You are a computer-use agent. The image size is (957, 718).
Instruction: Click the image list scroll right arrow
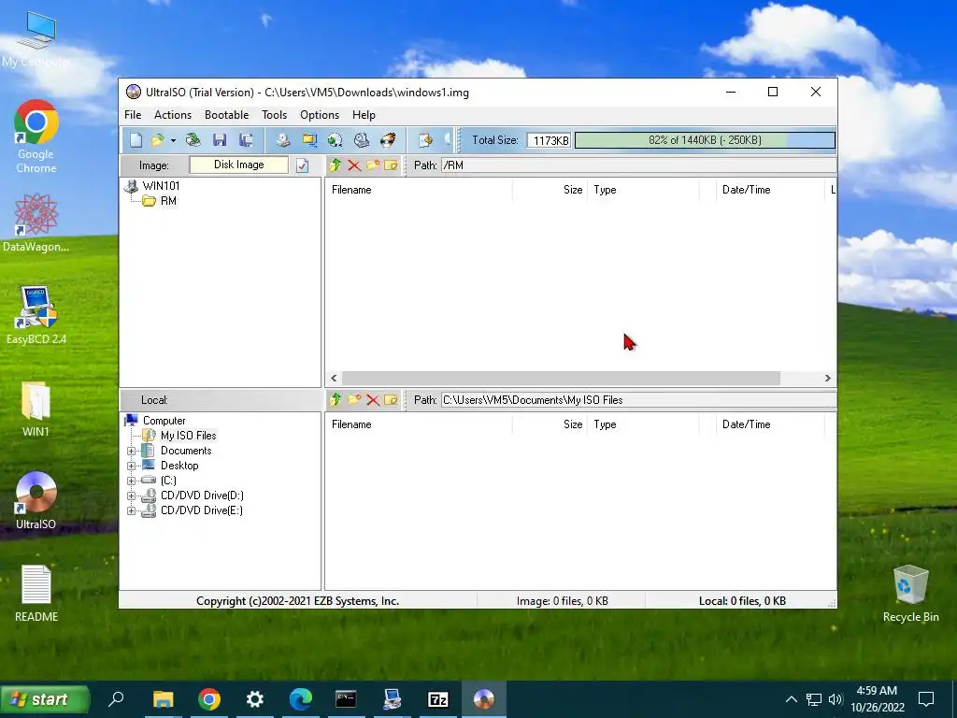(x=828, y=378)
